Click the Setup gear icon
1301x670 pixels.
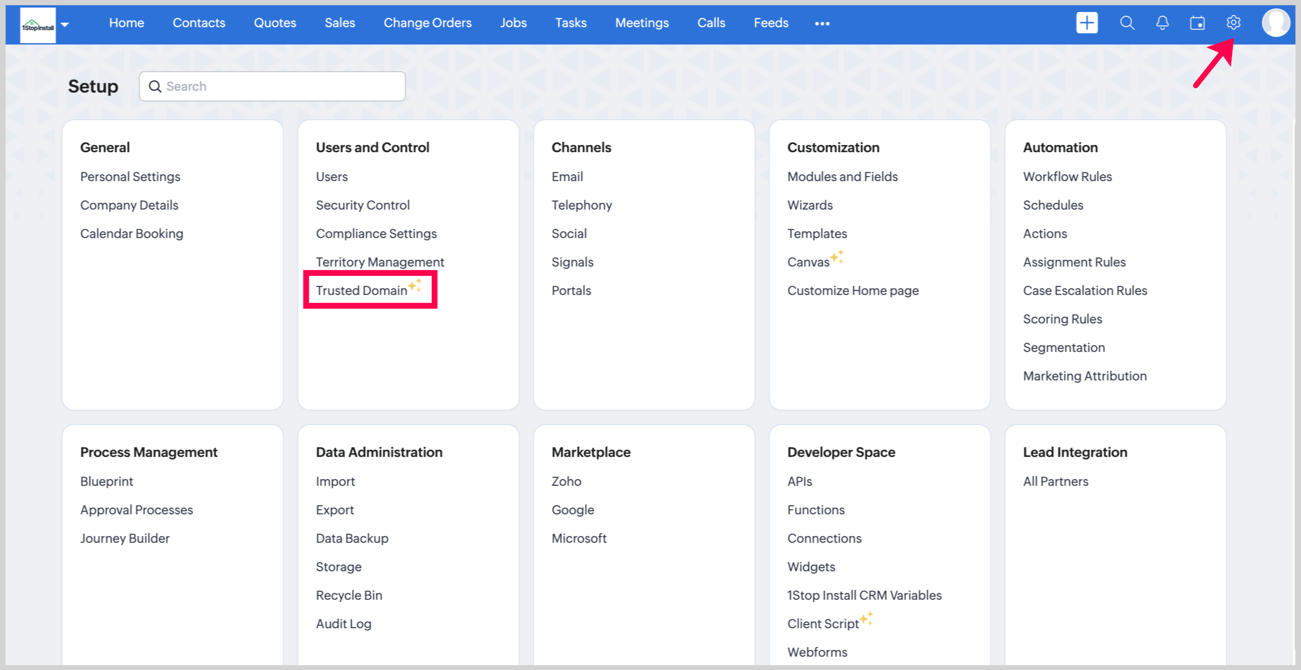click(x=1233, y=23)
